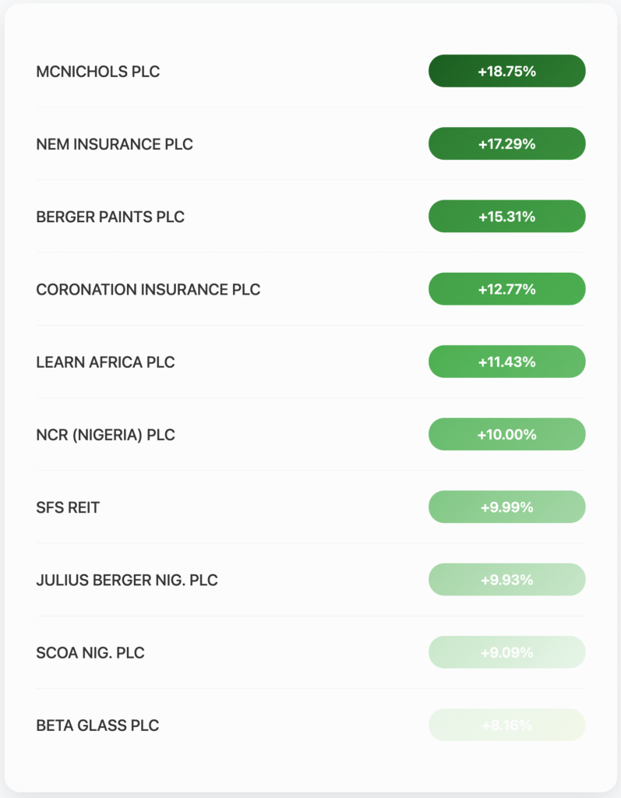Click SCOA NIG. PLC stock name
Viewport: 621px width, 798px height.
90,653
